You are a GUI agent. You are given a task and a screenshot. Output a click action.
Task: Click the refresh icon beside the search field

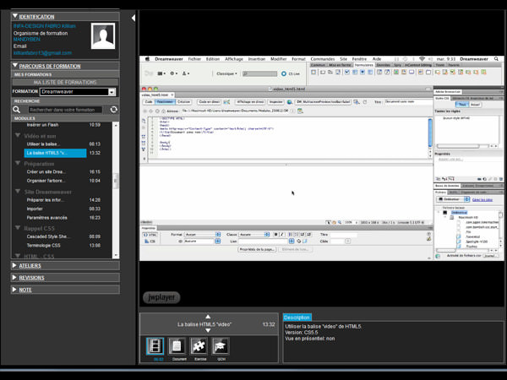[113, 110]
